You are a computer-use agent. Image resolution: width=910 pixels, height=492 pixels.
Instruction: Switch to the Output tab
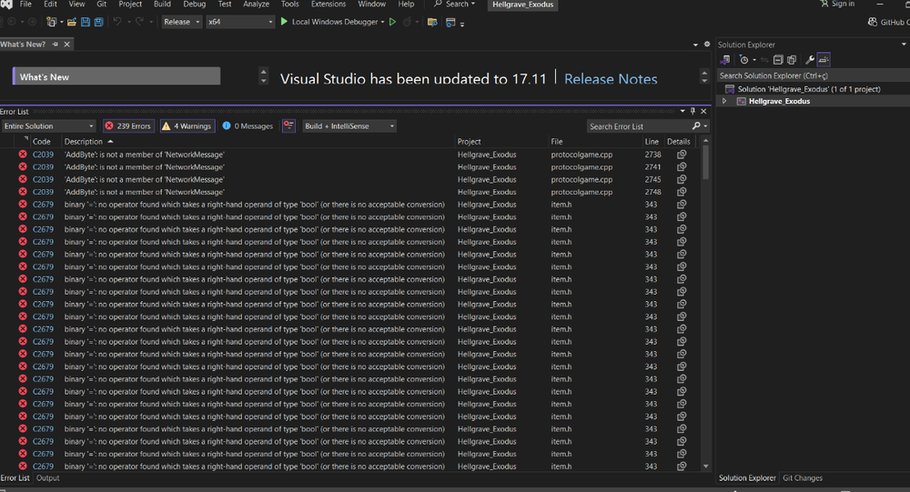48,478
